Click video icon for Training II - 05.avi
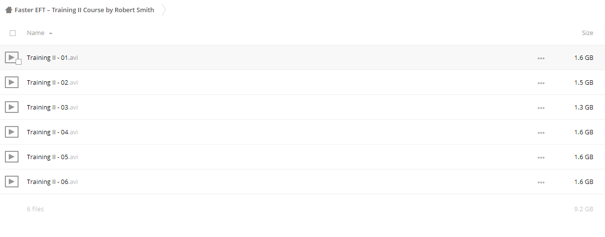Screen dimensions: 605x237 (x=12, y=157)
